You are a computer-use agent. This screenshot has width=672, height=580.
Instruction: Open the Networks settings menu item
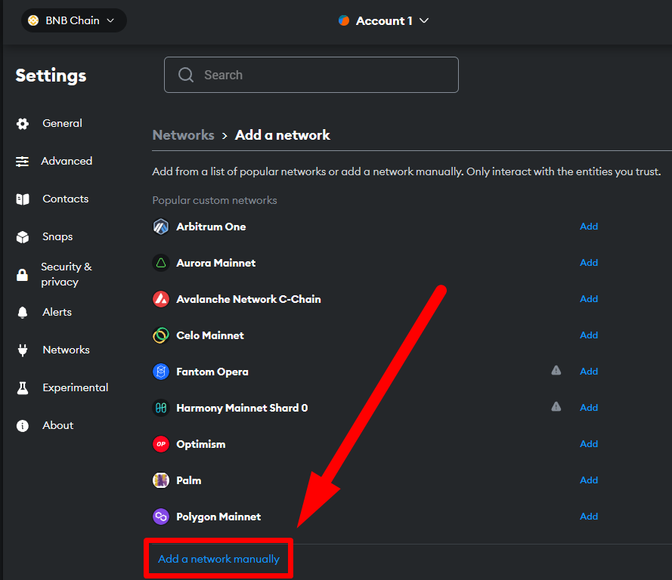tap(66, 350)
